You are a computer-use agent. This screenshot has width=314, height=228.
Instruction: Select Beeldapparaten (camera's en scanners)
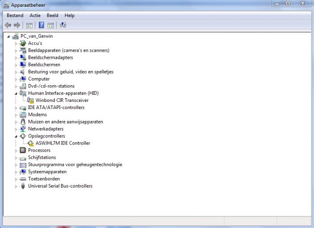pyautogui.click(x=69, y=50)
